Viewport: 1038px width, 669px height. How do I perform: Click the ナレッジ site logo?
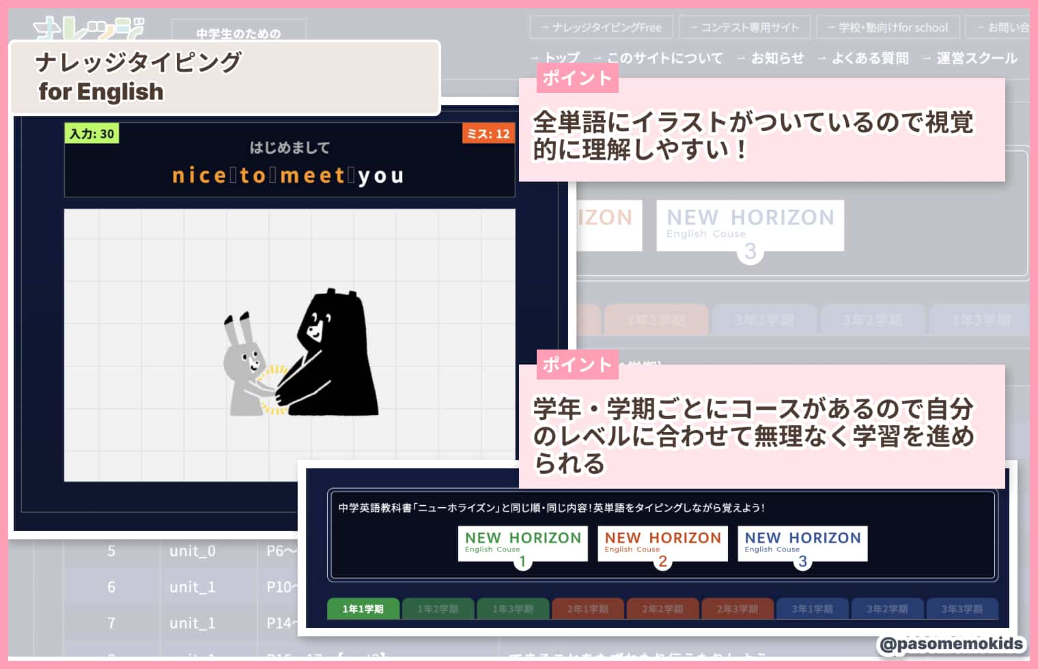[x=88, y=27]
